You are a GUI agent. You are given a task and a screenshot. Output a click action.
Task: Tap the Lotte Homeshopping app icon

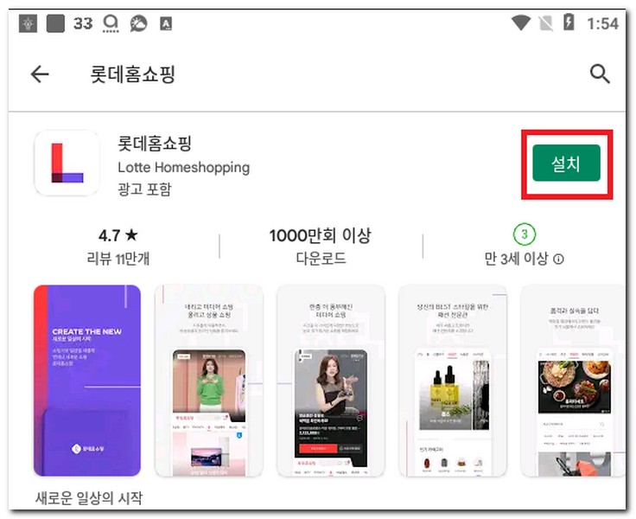coord(67,163)
